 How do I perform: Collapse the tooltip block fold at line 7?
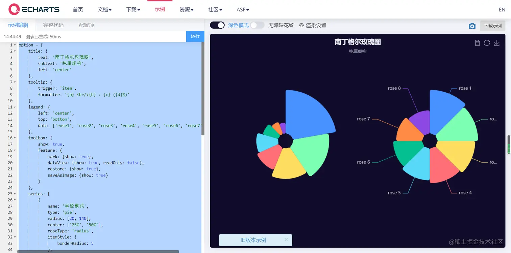(15, 82)
